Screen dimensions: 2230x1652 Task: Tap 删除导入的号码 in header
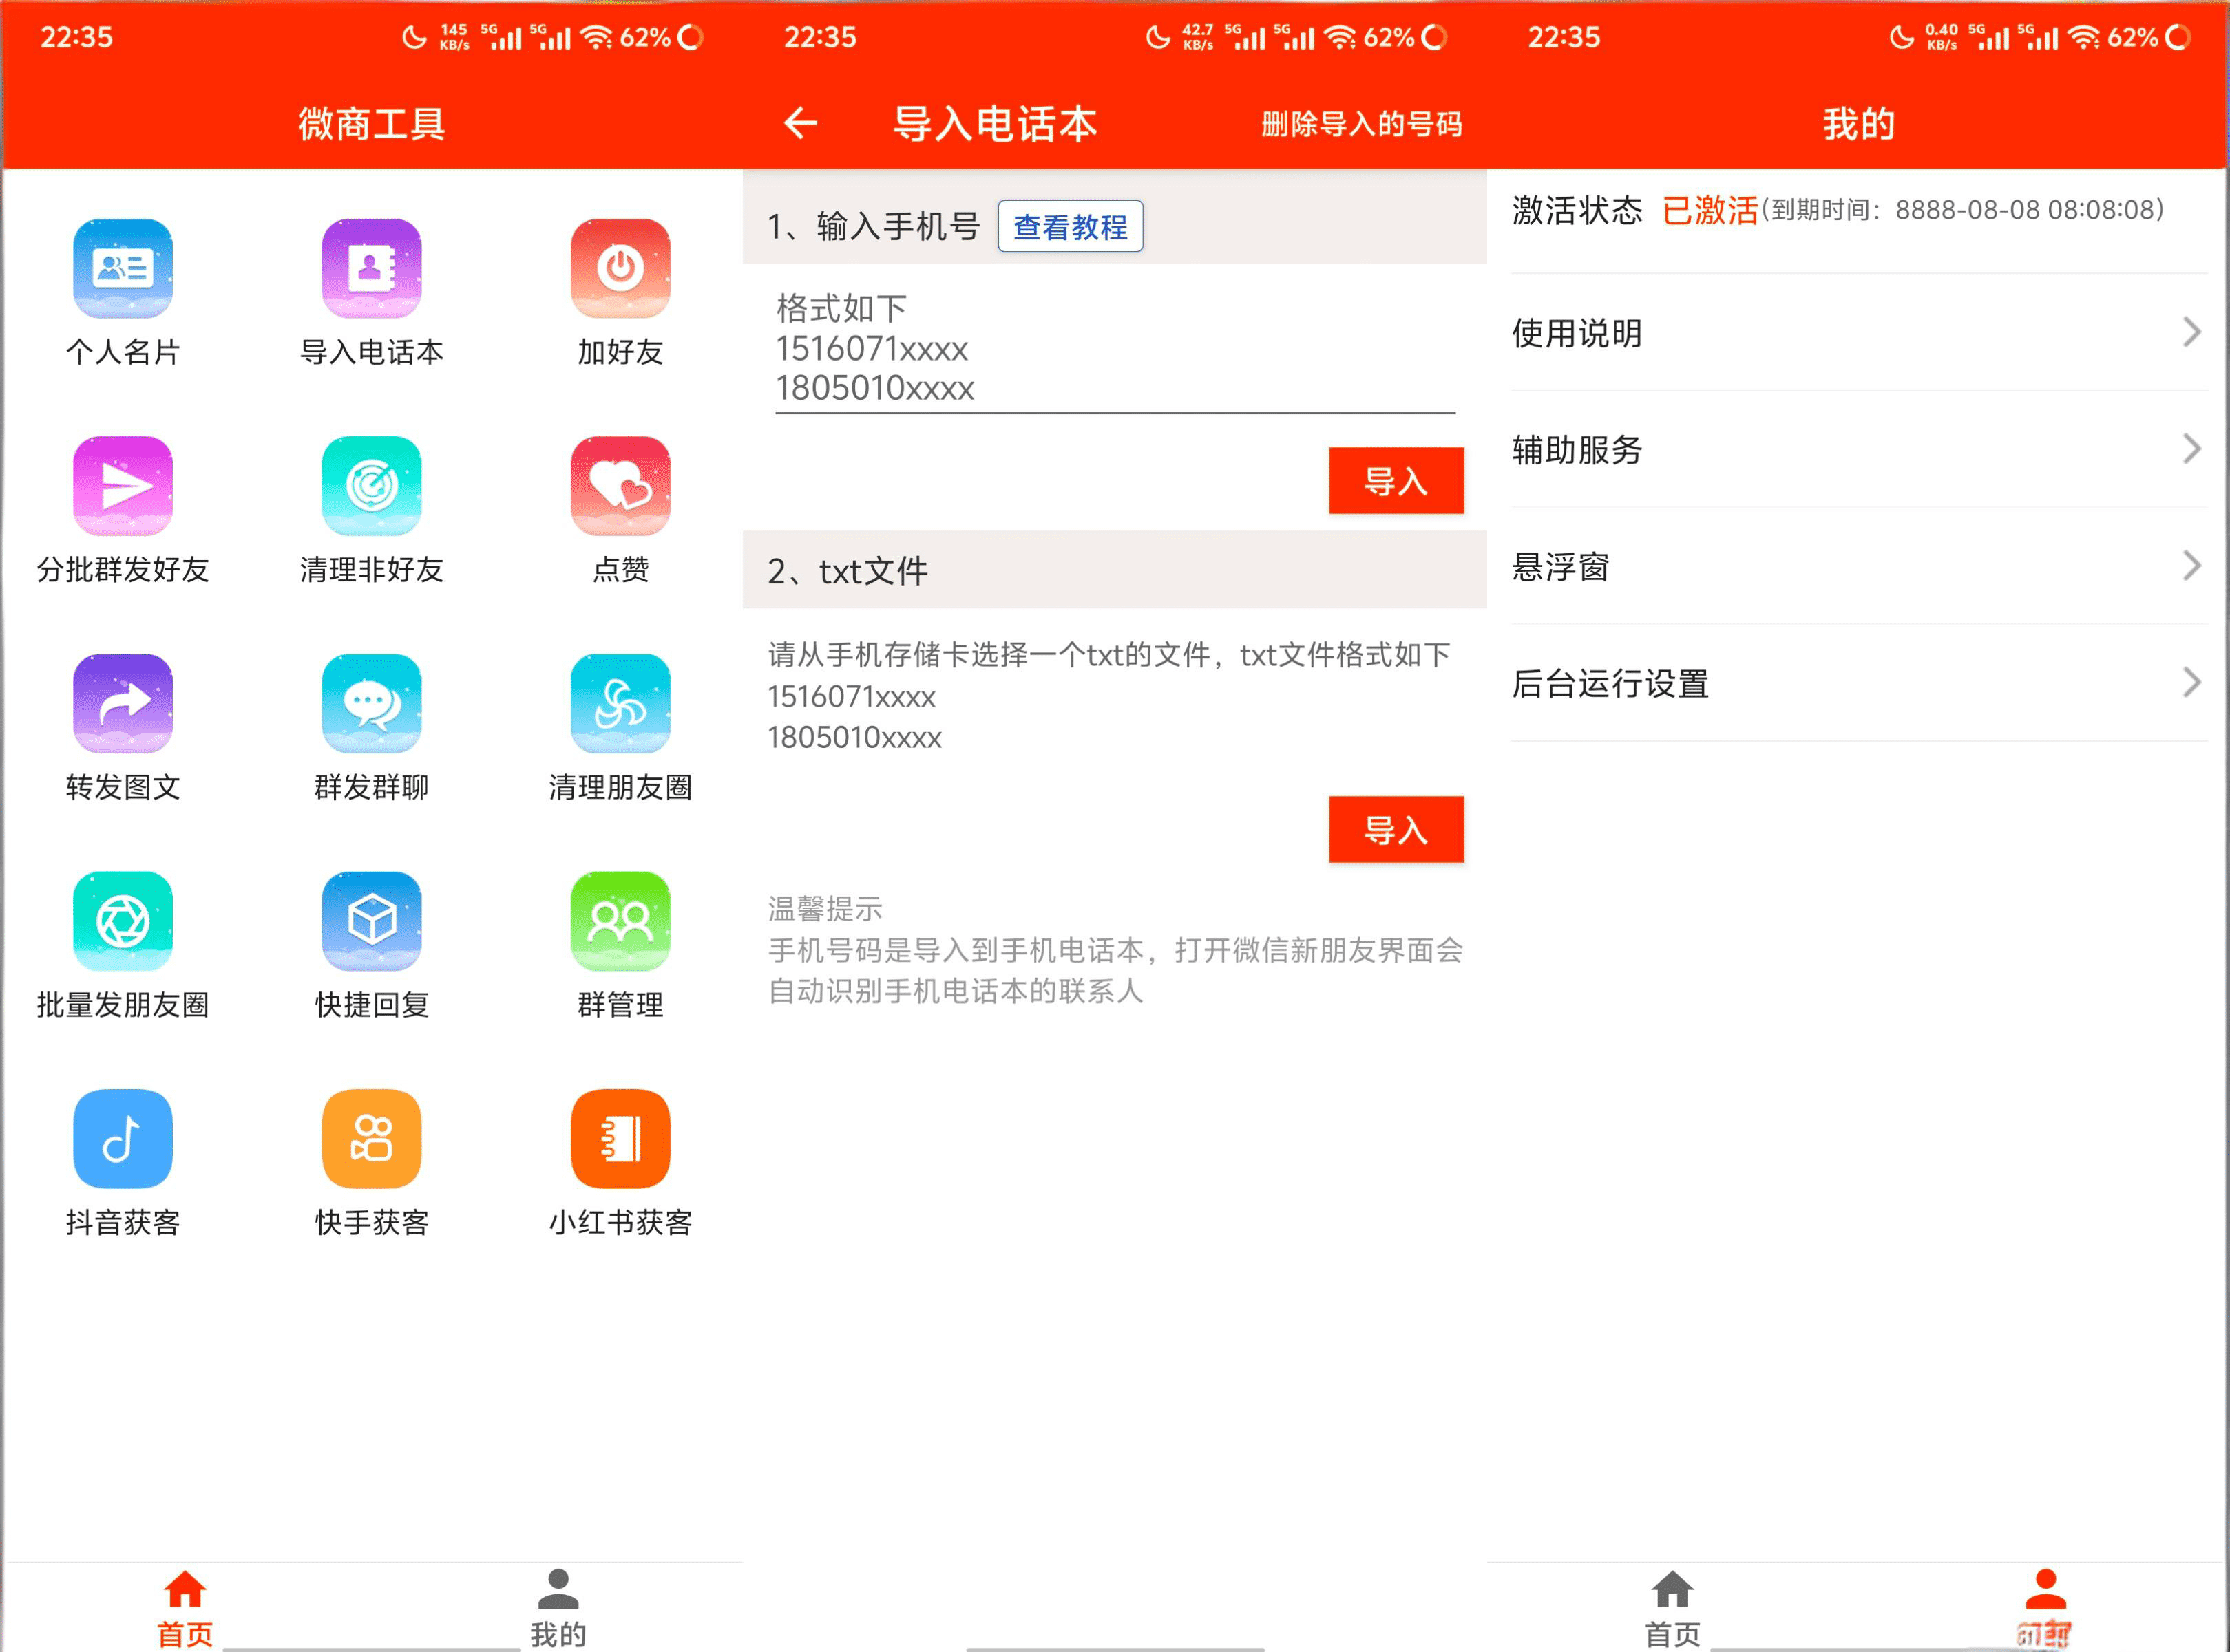pos(1360,124)
